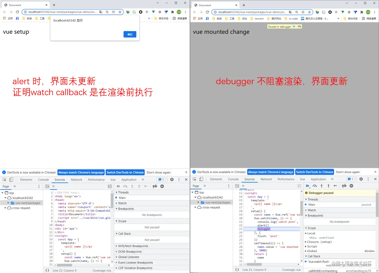The width and height of the screenshot is (379, 273).
Task: Open Network tab in left DevTools
Action: pos(76,180)
